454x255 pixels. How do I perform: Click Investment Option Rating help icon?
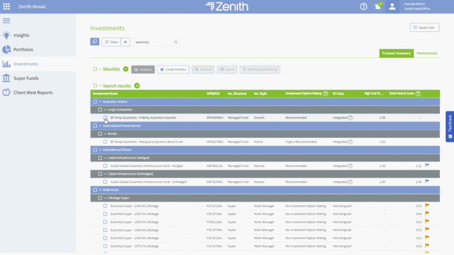pos(325,94)
